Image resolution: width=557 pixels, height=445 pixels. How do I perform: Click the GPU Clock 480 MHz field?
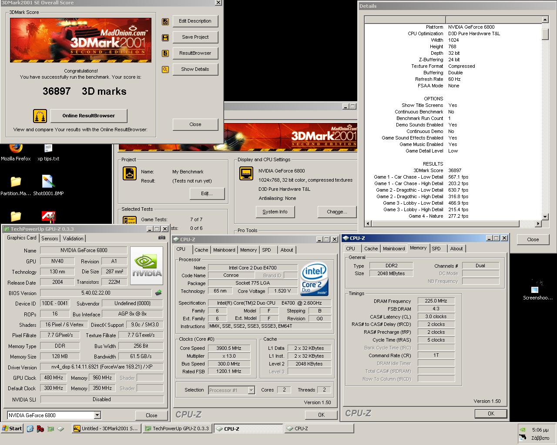click(x=54, y=378)
